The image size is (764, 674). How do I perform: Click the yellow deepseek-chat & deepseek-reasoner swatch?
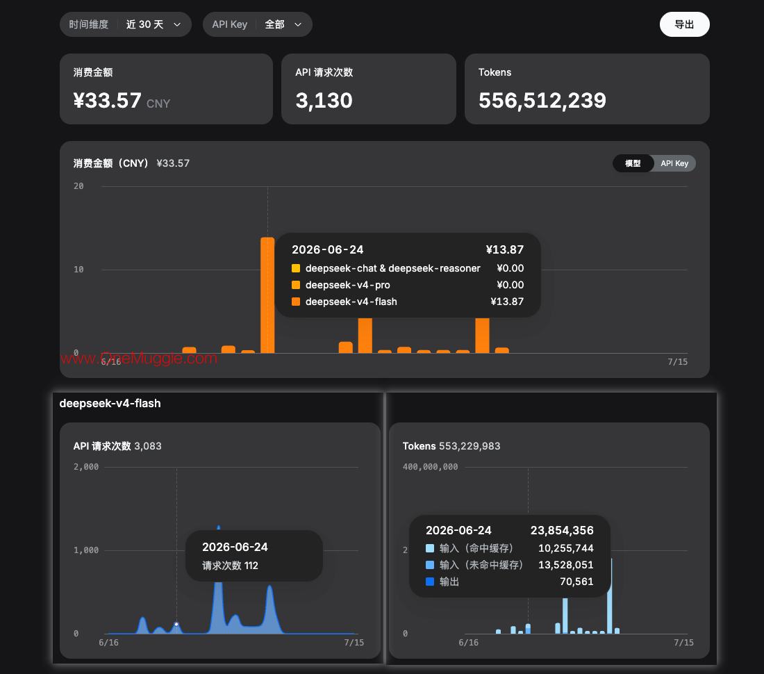point(296,268)
